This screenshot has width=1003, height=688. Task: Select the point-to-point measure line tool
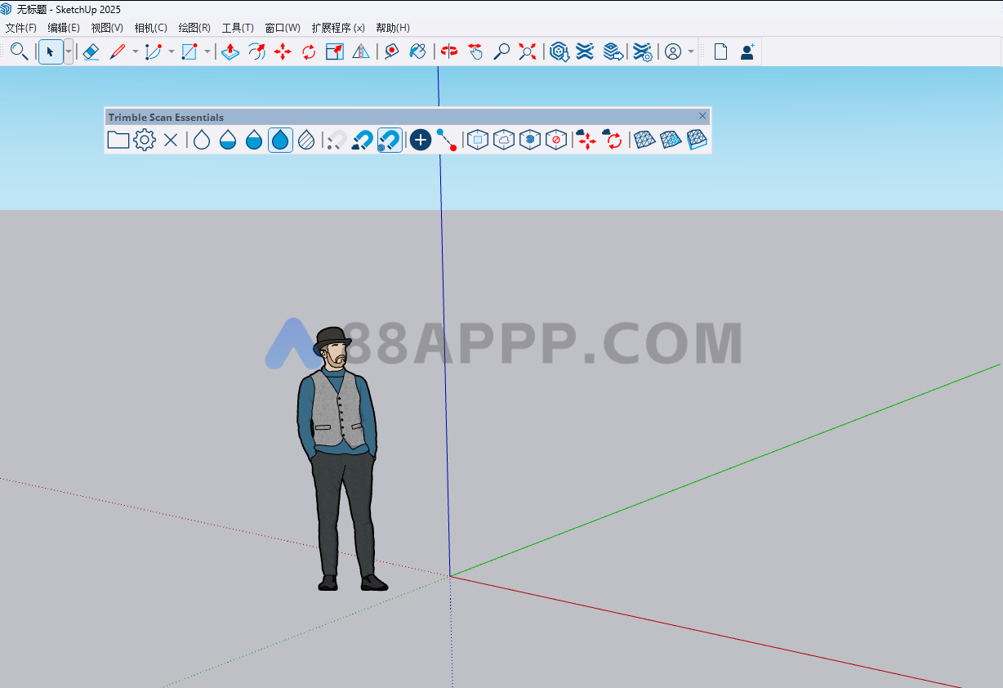(446, 140)
